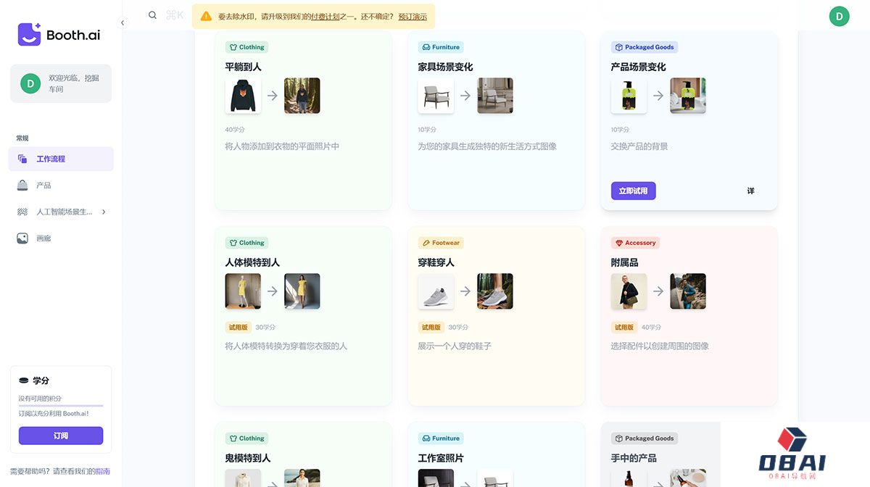This screenshot has height=487, width=870.
Task: Open the 预订演示 link in the banner
Action: pos(413,16)
